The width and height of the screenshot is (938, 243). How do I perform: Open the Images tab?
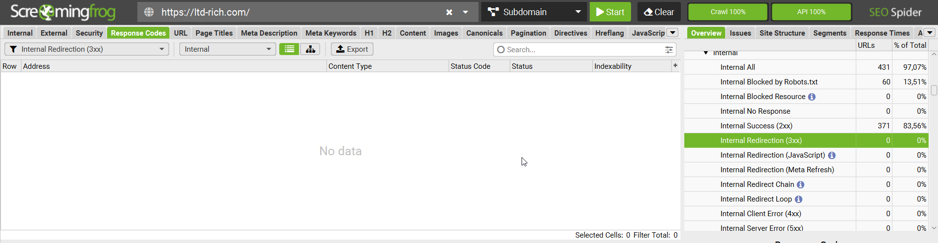pos(446,33)
